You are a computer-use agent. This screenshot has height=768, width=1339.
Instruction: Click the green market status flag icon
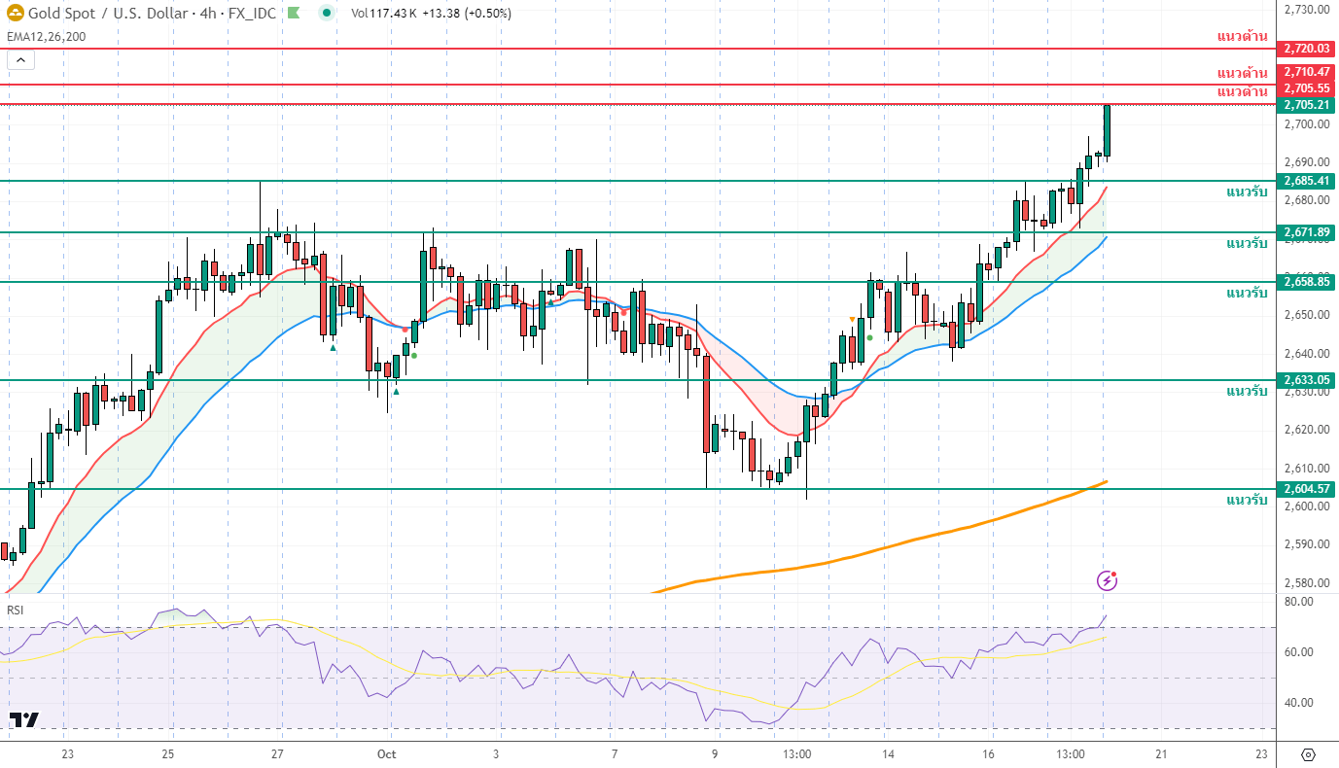pyautogui.click(x=296, y=14)
